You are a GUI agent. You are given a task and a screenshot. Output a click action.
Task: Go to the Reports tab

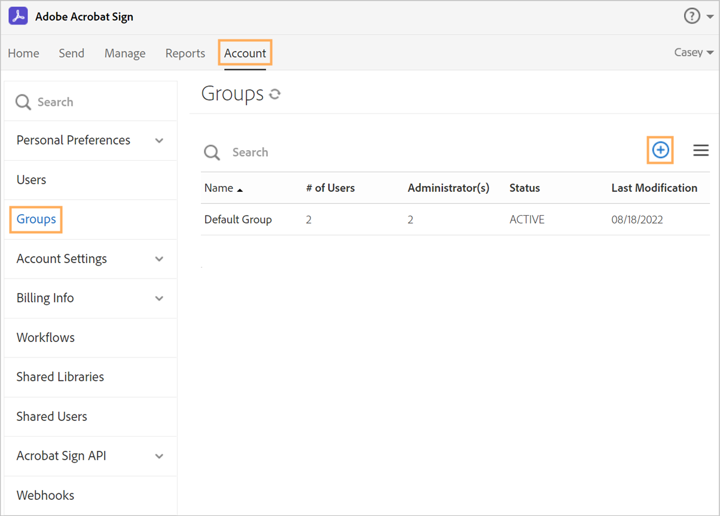[x=185, y=53]
